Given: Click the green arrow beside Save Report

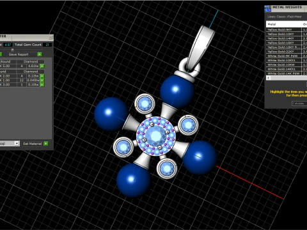Looking at the screenshot, I should pos(40,54).
